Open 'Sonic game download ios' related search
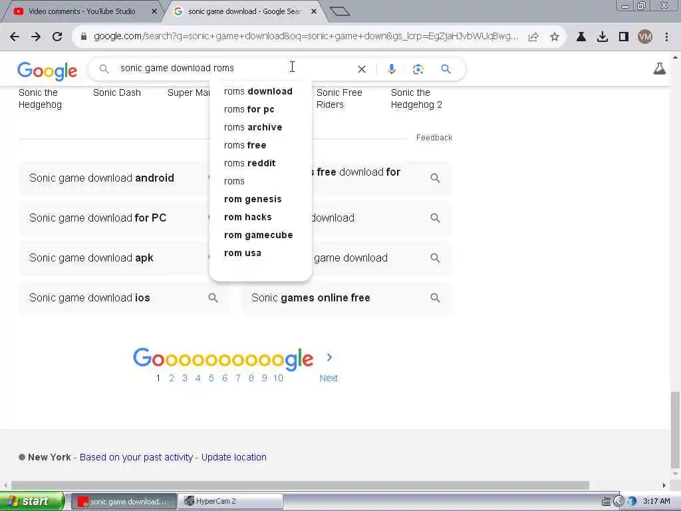 pos(123,297)
